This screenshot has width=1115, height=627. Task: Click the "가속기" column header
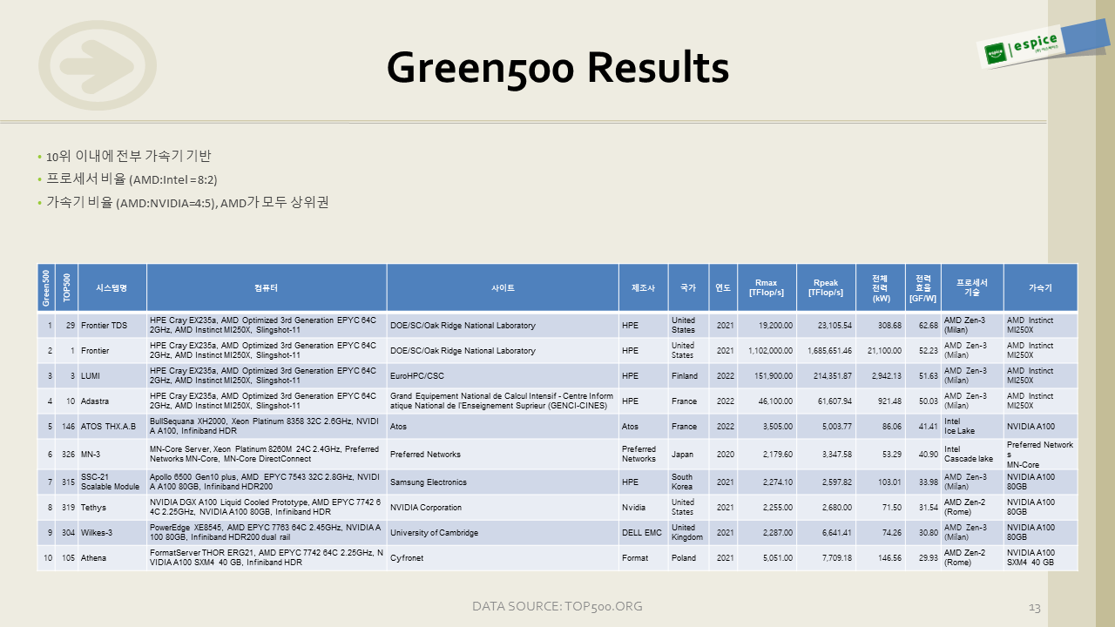[x=1040, y=287]
